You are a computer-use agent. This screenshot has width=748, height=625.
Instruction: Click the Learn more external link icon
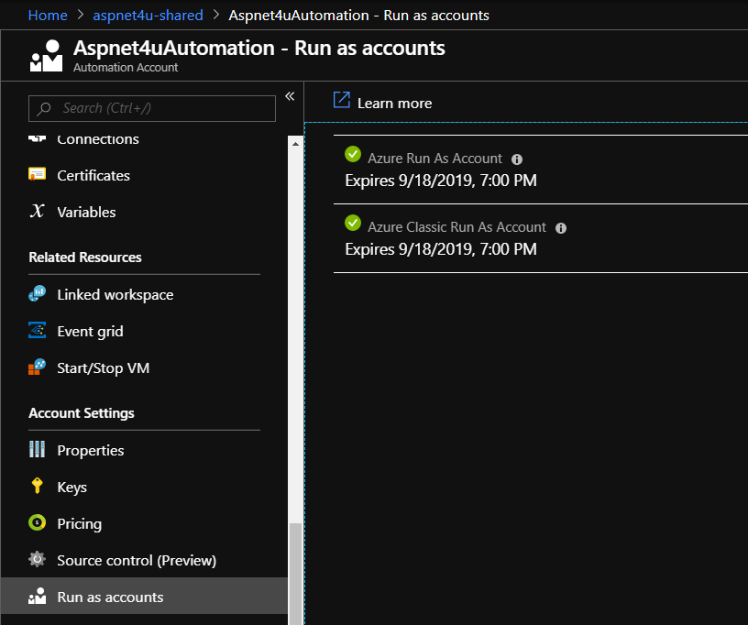[x=342, y=100]
